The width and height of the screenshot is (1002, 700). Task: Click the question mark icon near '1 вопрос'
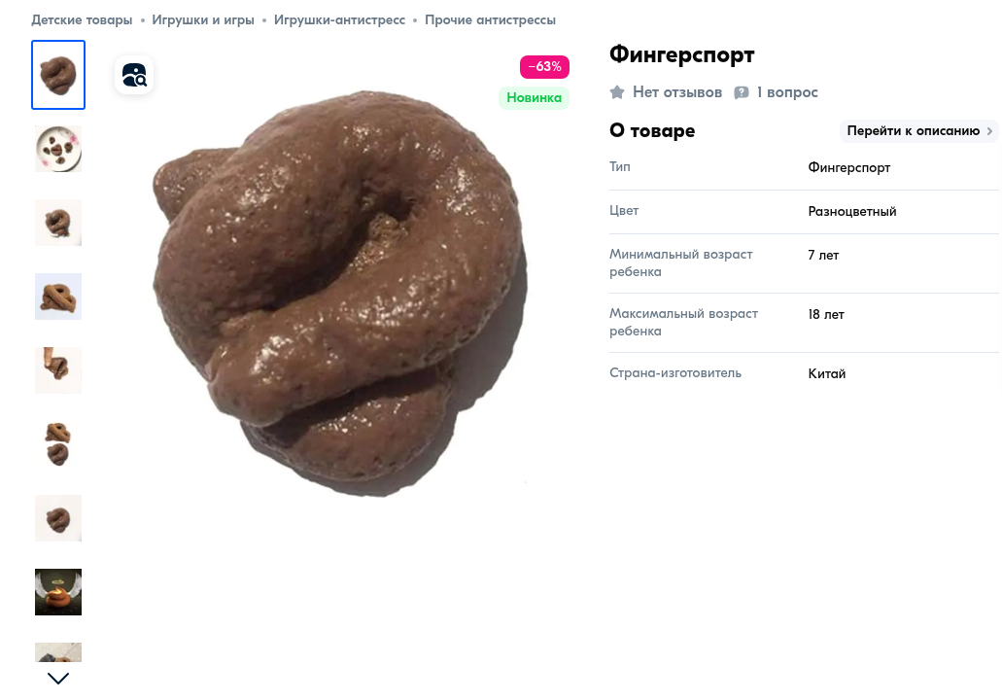(x=742, y=92)
